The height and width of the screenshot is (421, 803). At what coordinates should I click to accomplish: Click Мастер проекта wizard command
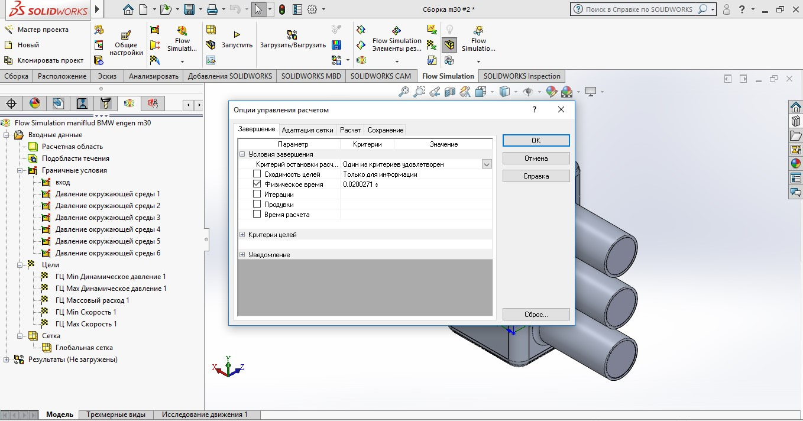point(36,30)
